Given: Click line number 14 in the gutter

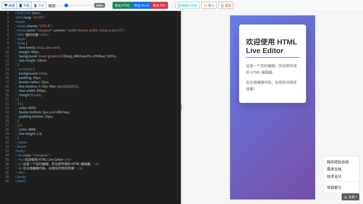Looking at the screenshot, I should [x=7, y=69].
